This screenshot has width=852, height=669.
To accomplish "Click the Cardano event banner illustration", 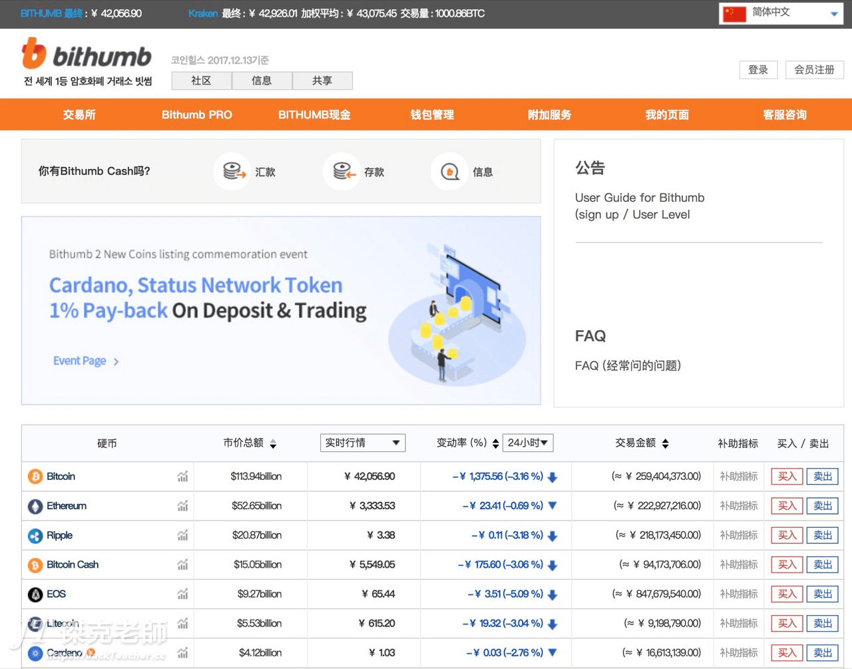I will pyautogui.click(x=458, y=313).
